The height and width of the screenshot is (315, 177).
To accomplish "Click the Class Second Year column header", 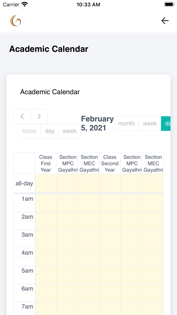I will point(110,163).
